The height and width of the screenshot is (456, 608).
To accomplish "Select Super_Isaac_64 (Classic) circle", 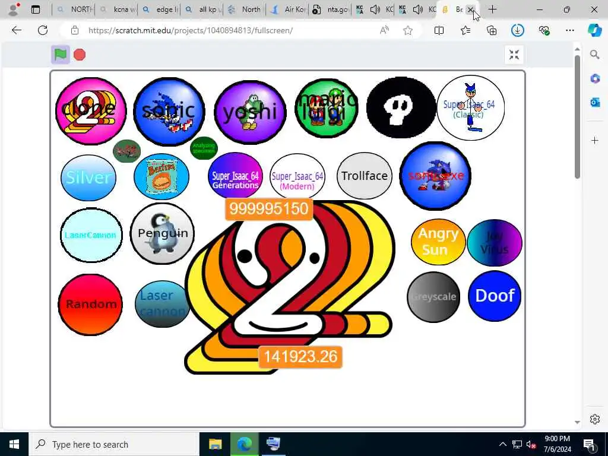I will coord(471,108).
